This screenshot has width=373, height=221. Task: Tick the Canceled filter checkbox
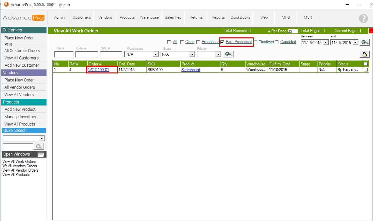click(277, 42)
